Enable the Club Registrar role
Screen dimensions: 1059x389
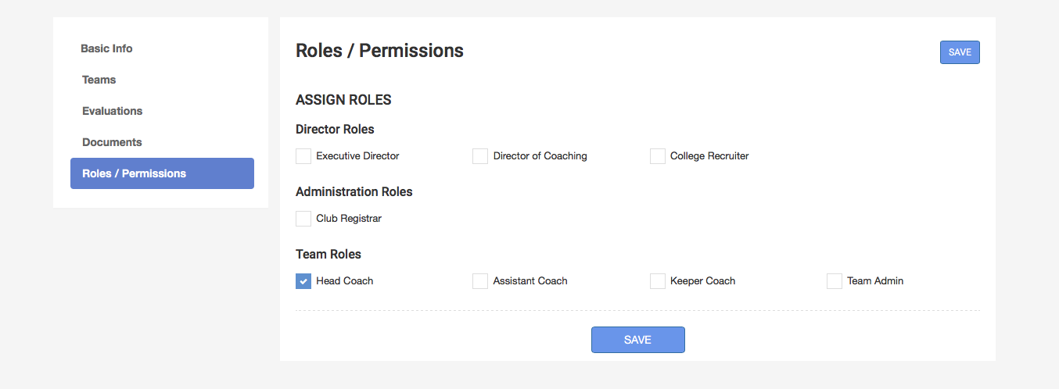tap(303, 219)
